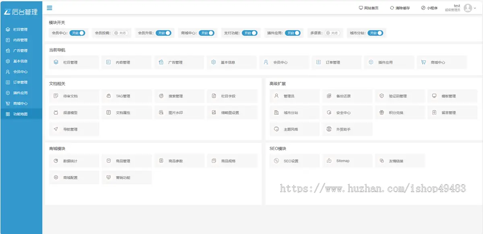
Task: Open 待审文档 shortcut
Action: tap(74, 96)
